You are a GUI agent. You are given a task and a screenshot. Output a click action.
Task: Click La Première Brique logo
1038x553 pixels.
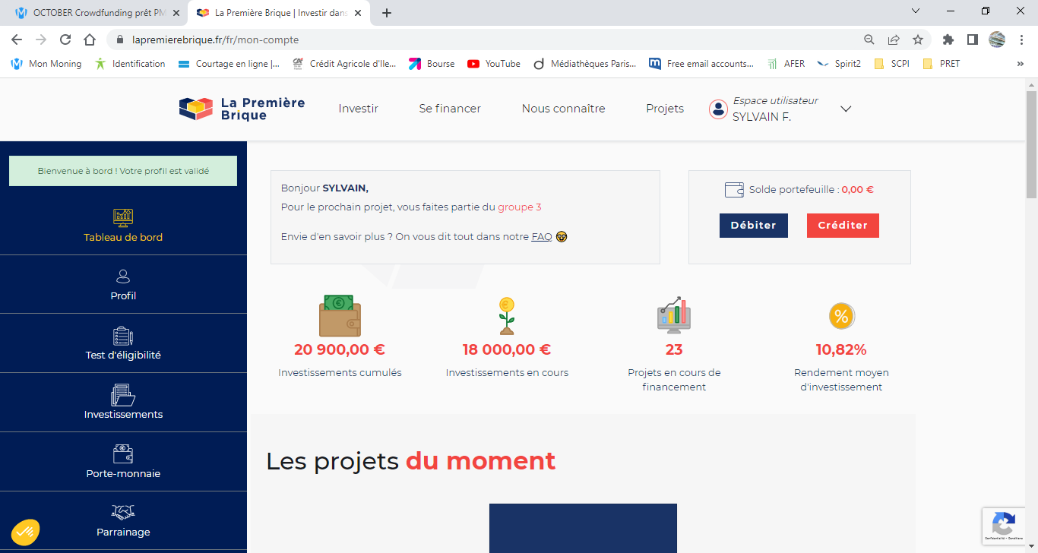[242, 109]
